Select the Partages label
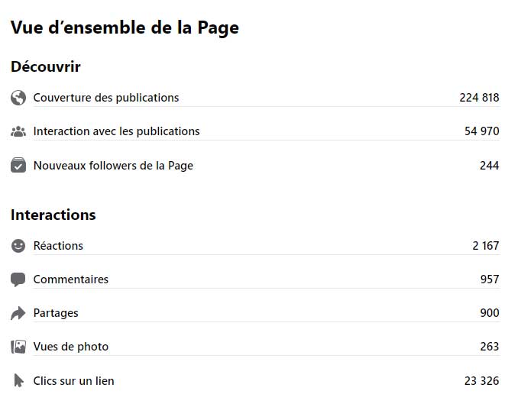508x407 pixels. point(56,313)
